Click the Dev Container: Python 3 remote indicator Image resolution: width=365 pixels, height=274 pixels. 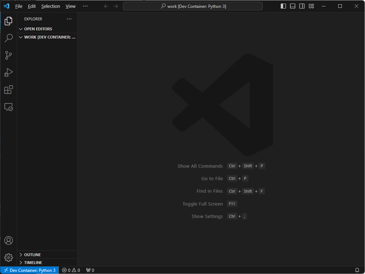30,270
